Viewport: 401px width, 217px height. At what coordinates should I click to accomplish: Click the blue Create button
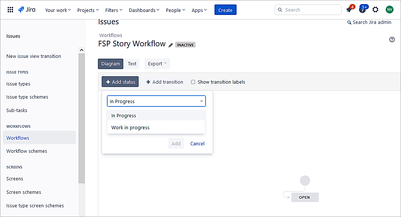[225, 10]
